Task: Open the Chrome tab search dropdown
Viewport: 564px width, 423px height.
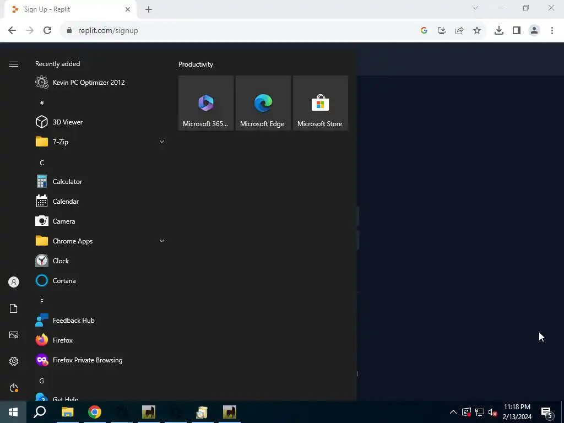Action: (475, 8)
